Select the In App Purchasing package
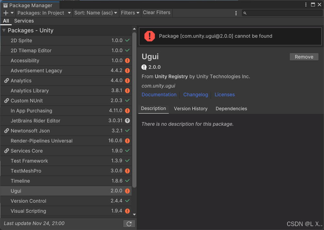This screenshot has width=324, height=230. pyautogui.click(x=66, y=111)
